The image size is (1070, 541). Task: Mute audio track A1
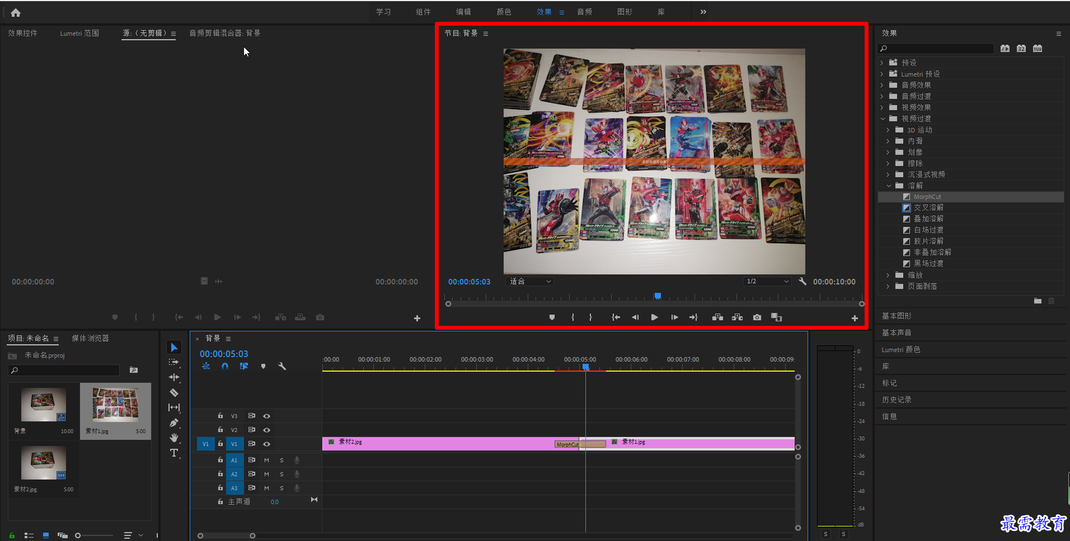tap(266, 460)
